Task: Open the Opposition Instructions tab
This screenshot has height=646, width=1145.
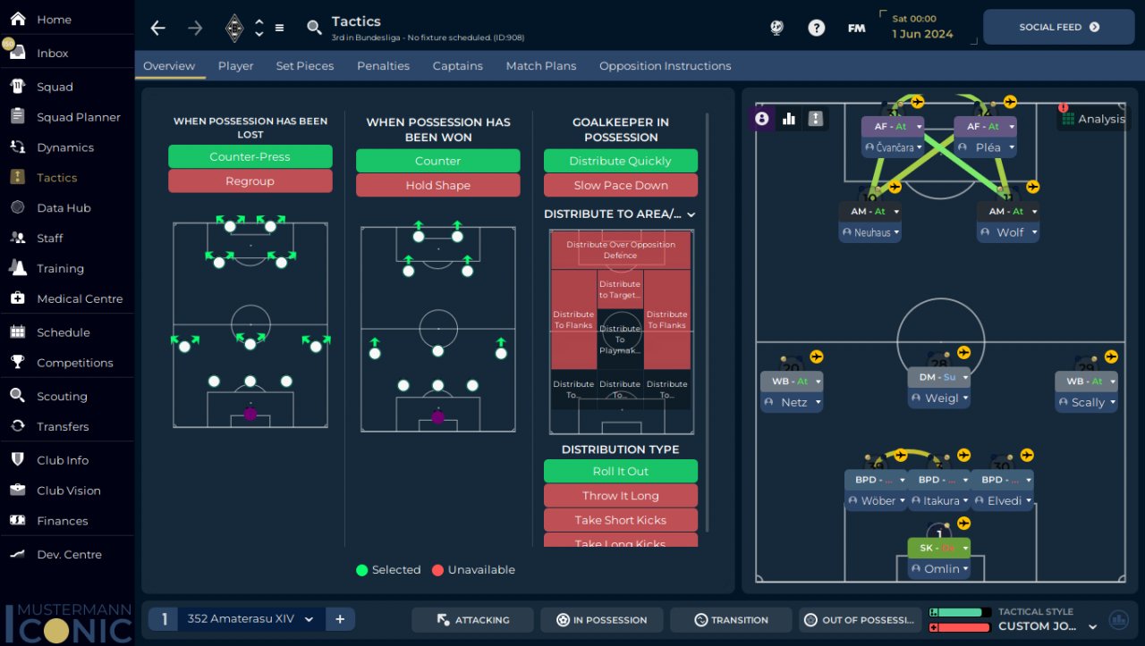Action: 666,66
